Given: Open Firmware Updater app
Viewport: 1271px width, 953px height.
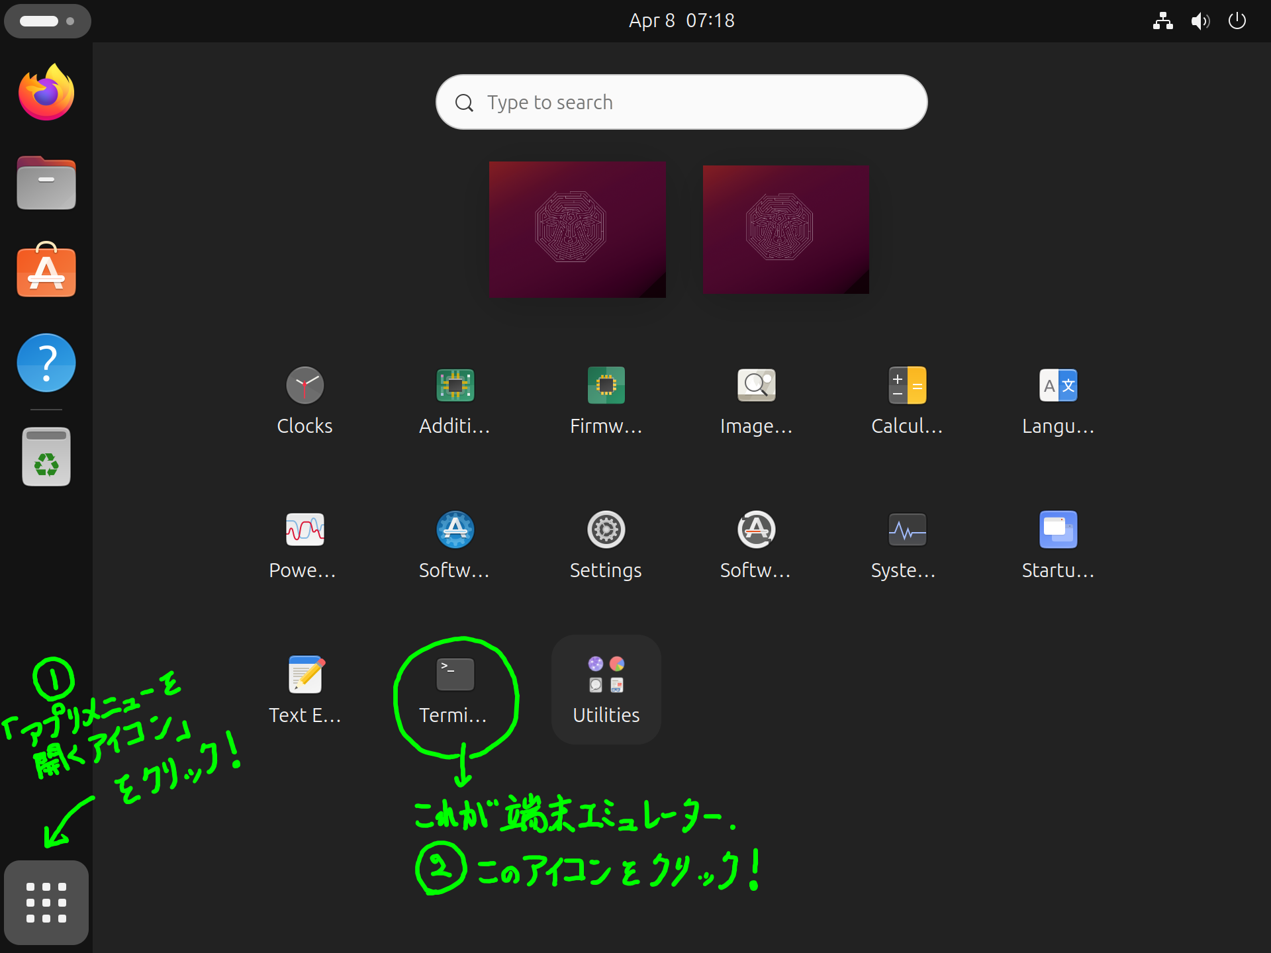Looking at the screenshot, I should tap(606, 385).
